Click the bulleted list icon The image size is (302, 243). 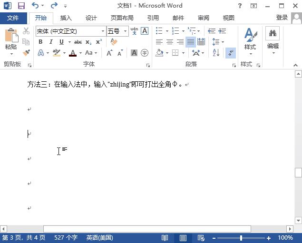pos(159,31)
